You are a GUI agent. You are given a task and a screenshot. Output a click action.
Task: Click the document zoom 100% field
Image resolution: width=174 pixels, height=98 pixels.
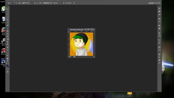pos(70,57)
